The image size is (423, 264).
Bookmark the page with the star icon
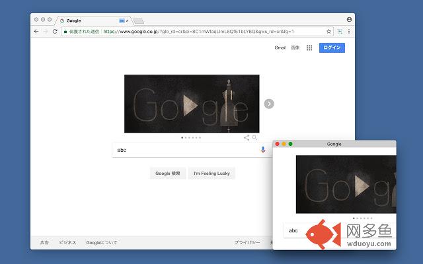pyautogui.click(x=328, y=32)
